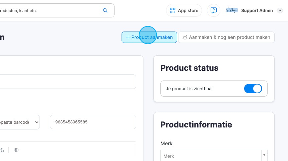Click the barcode field with 9685458965585
This screenshot has width=288, height=161.
click(93, 122)
